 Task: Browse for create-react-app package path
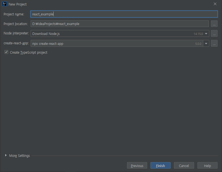pyautogui.click(x=214, y=43)
